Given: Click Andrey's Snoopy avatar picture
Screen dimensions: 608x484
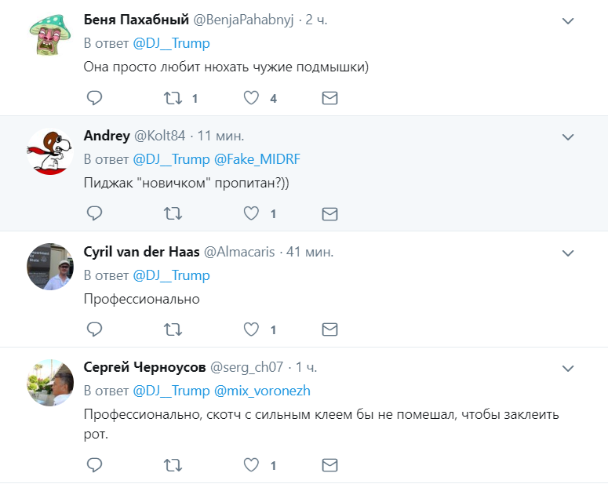Looking at the screenshot, I should 50,151.
